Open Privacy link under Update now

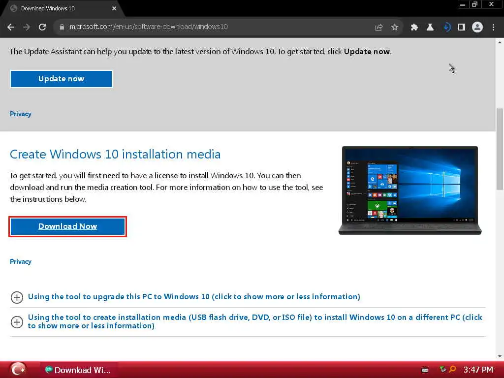(21, 114)
